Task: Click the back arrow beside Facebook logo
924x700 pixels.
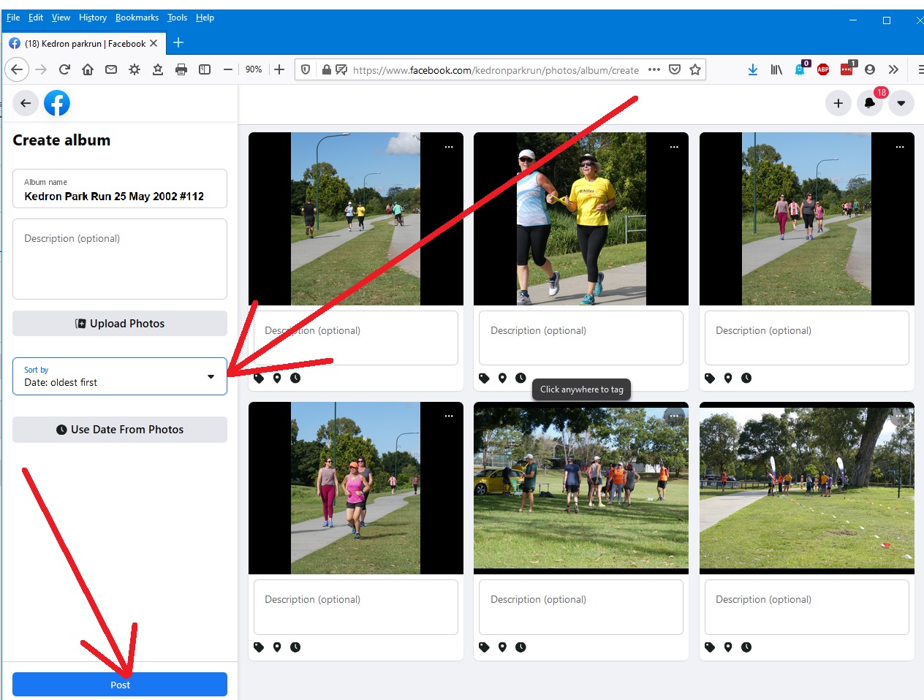Action: (x=26, y=103)
